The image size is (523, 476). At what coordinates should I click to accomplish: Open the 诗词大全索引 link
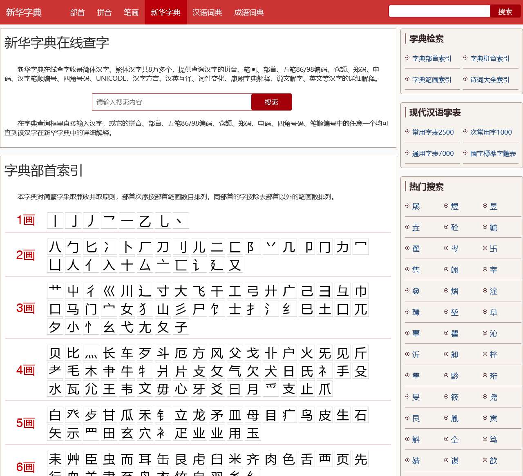[490, 80]
